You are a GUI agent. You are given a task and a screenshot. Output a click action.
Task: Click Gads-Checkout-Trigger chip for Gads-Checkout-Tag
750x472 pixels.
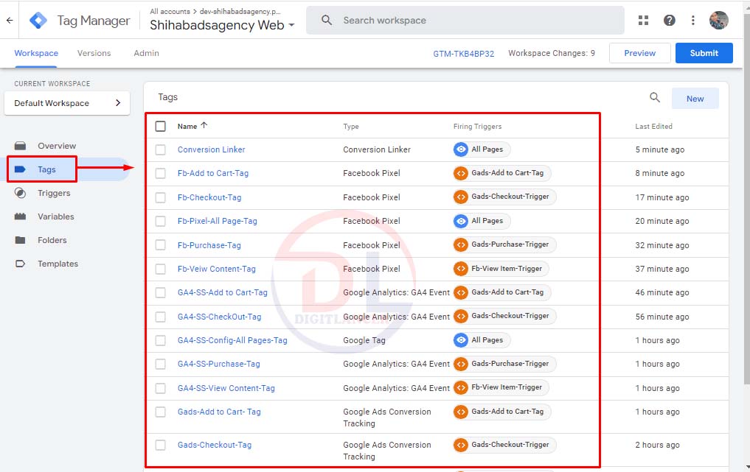pos(504,445)
